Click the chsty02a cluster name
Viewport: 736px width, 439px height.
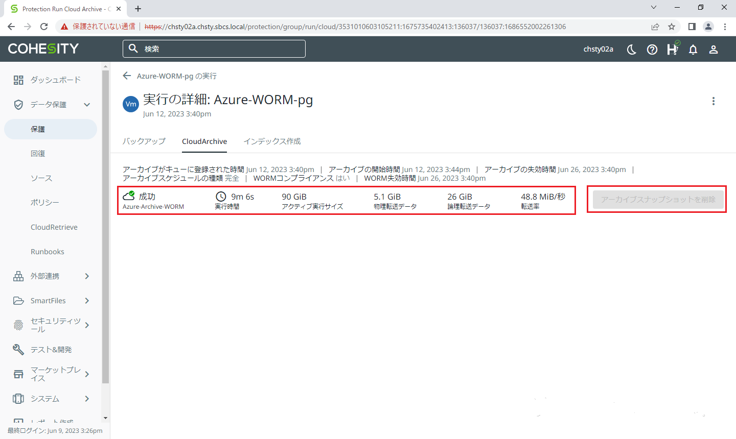(599, 49)
